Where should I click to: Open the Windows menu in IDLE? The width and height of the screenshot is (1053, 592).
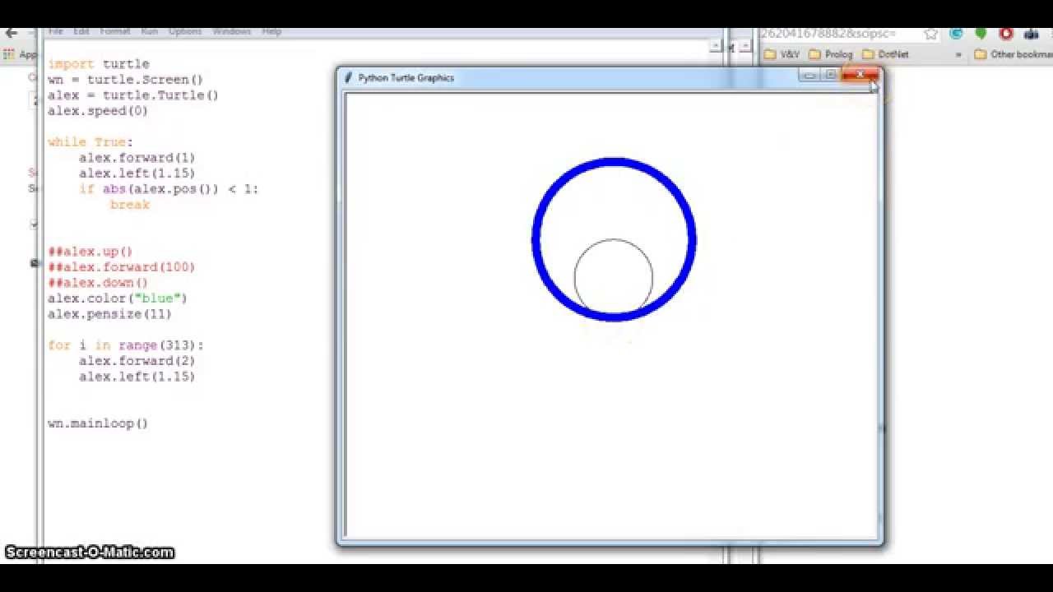231,31
